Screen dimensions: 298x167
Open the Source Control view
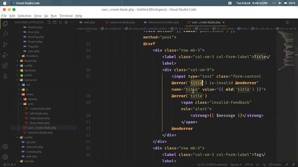coord(5,45)
